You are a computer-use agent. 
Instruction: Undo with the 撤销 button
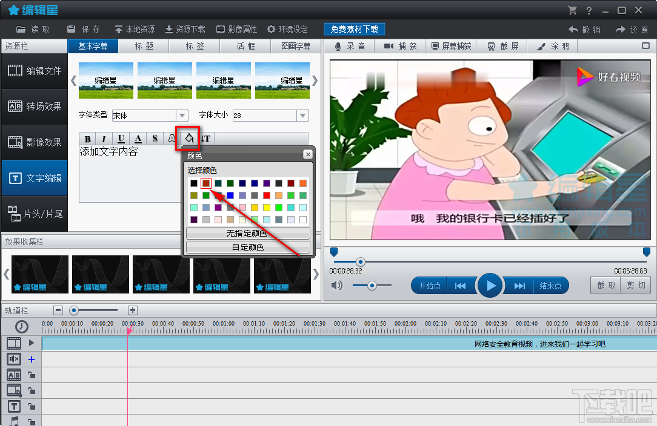tap(584, 30)
